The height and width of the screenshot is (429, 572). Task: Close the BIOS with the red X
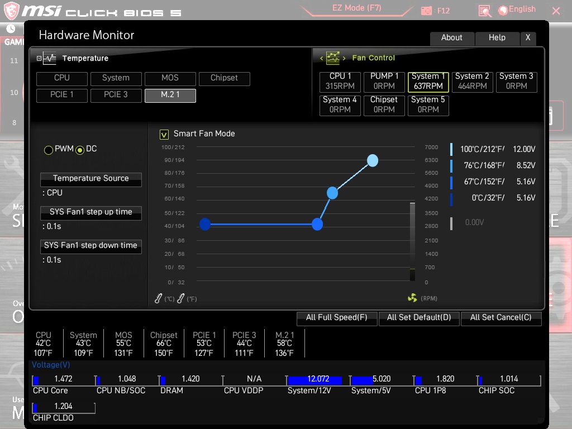tap(556, 11)
